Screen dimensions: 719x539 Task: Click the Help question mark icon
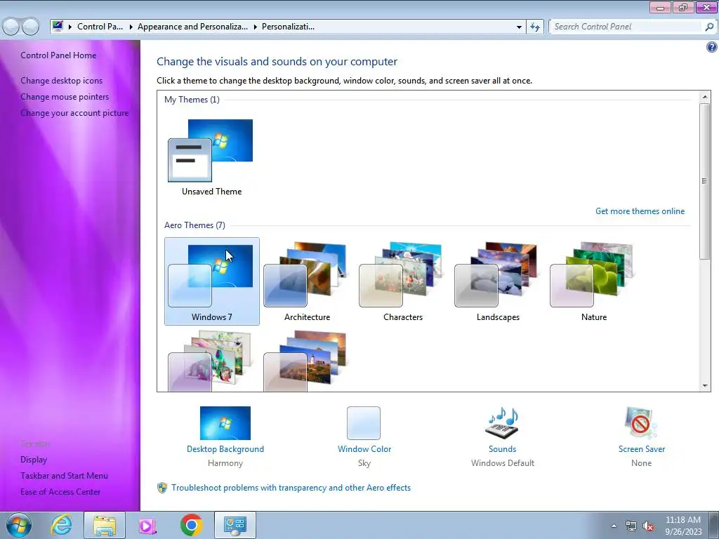[712, 47]
